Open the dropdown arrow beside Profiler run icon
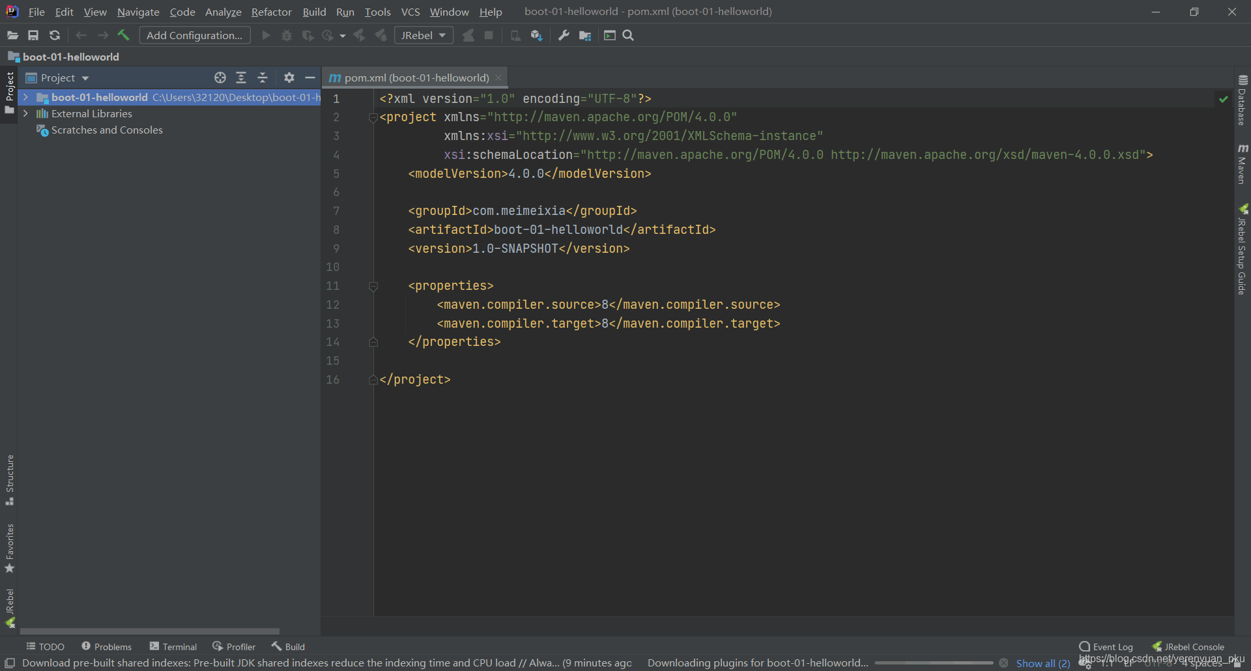Viewport: 1251px width, 671px height. (343, 36)
